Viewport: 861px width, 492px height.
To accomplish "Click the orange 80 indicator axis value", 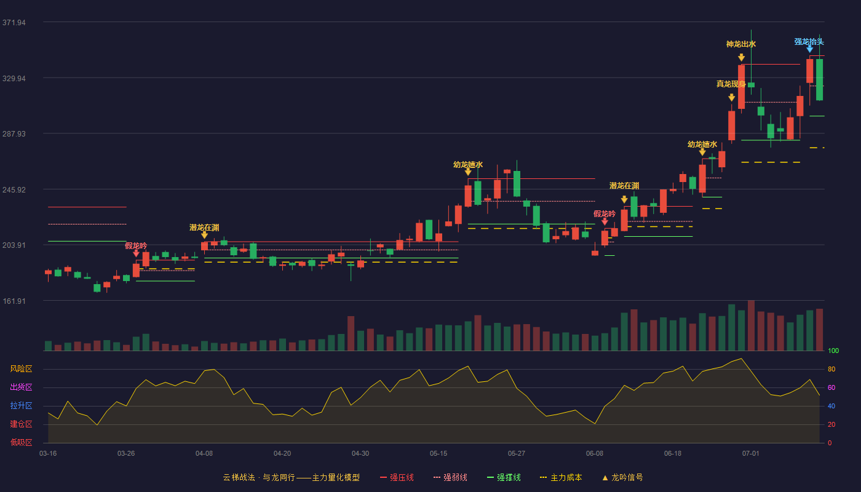I will (x=831, y=369).
